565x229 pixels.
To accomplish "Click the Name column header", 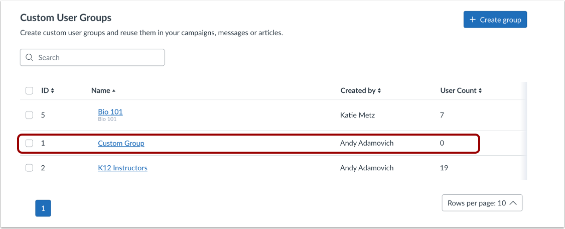I will tap(100, 91).
